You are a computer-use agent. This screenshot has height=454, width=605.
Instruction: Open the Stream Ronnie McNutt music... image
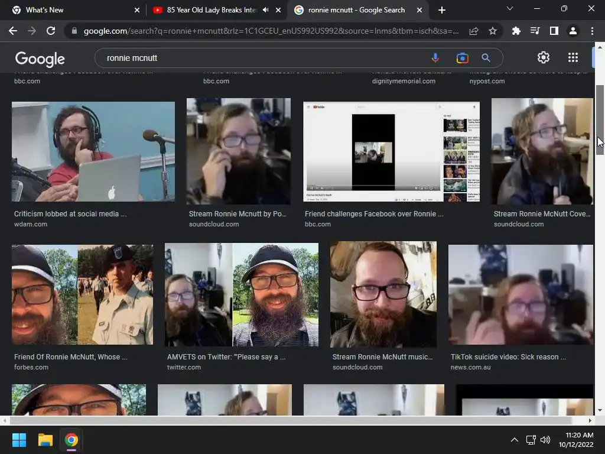coord(383,294)
